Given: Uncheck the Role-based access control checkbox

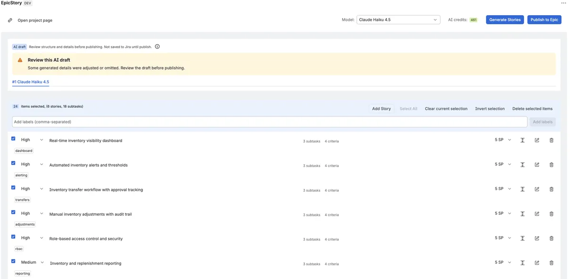Looking at the screenshot, I should tap(13, 237).
